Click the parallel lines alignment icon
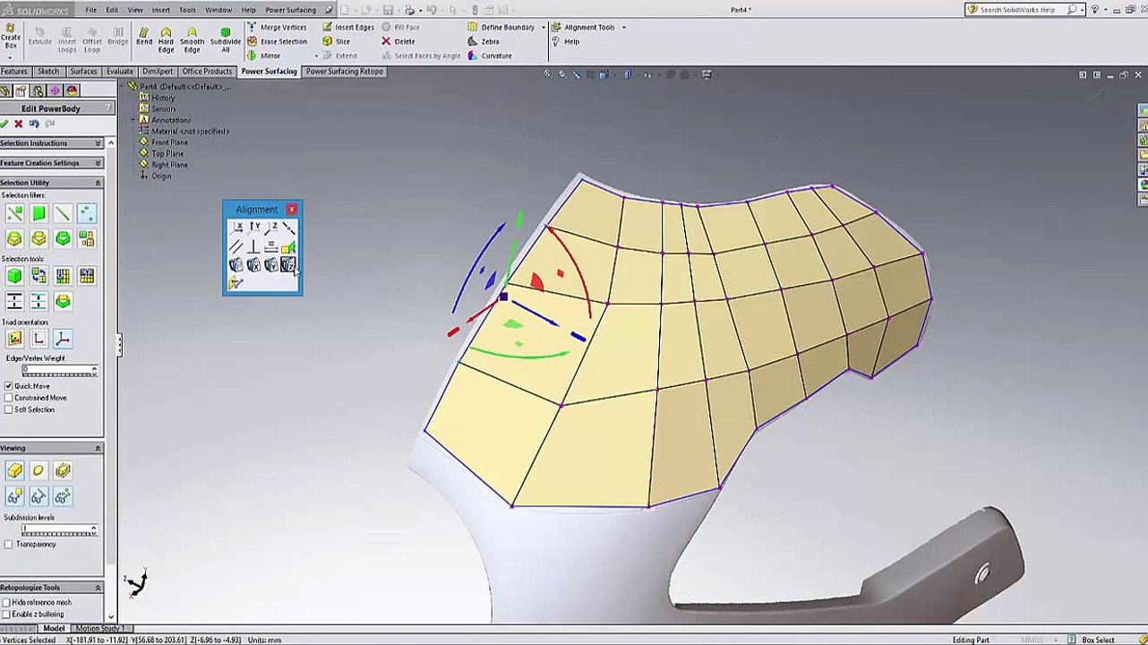The image size is (1148, 645). pyautogui.click(x=236, y=246)
